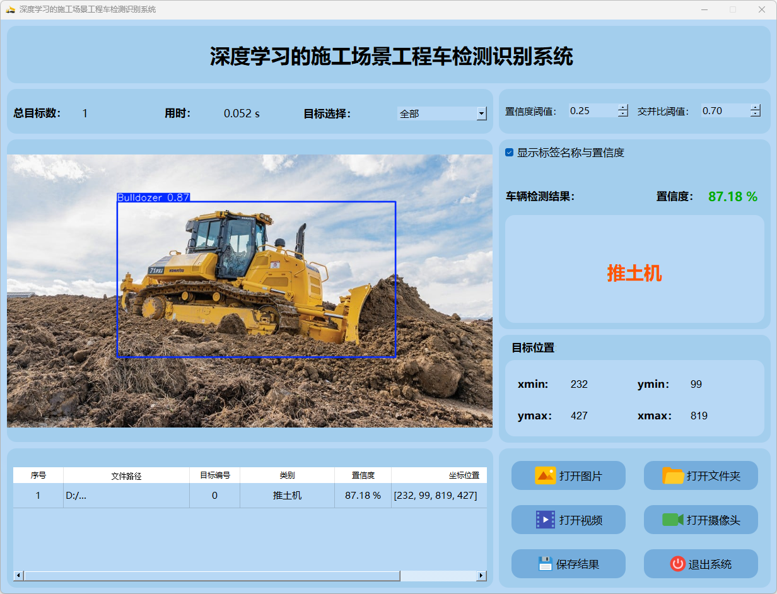
Task: Click the 文件路径 column header
Action: tap(126, 475)
